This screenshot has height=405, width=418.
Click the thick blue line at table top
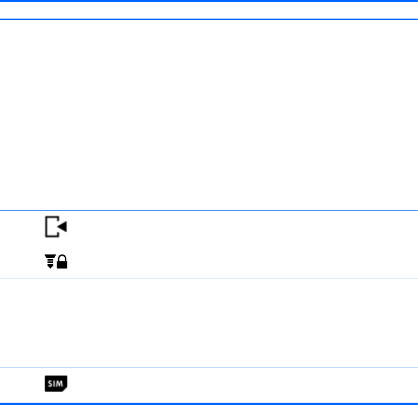(209, 1)
